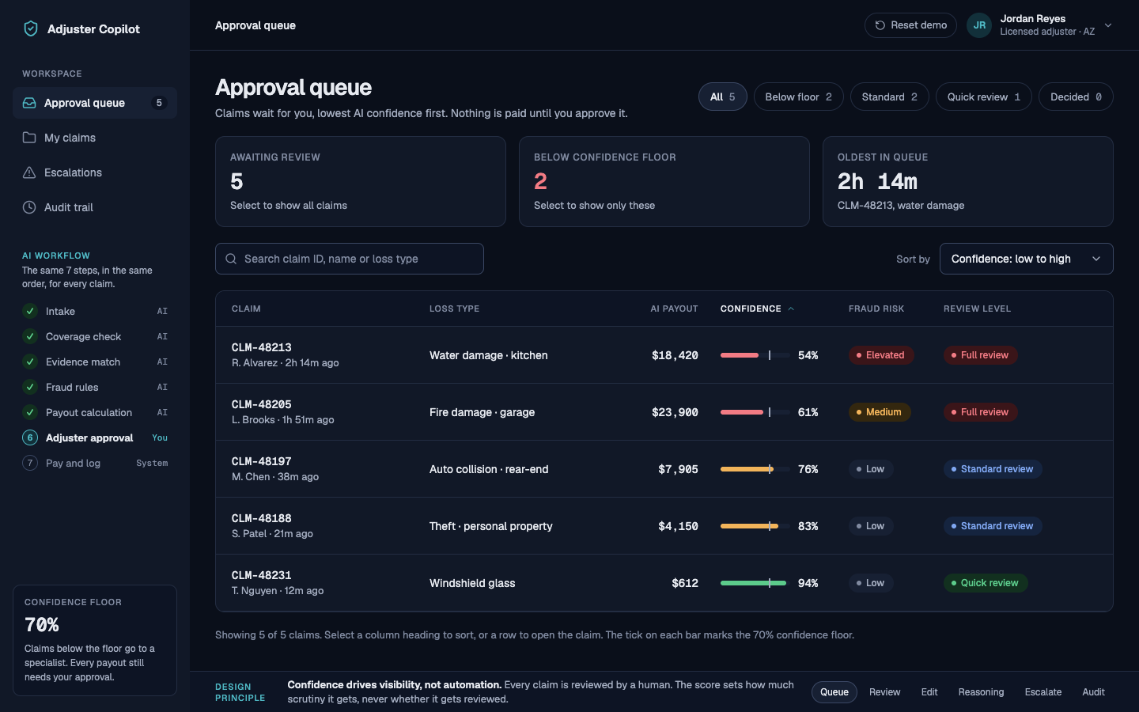Open the Audit trail page
Screen dimensions: 1139x712
click(x=95, y=207)
